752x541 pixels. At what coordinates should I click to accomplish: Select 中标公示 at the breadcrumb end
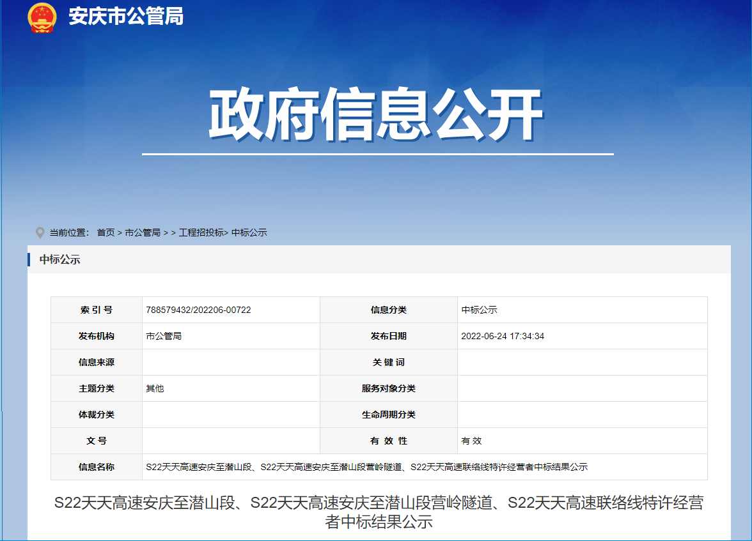coord(249,232)
